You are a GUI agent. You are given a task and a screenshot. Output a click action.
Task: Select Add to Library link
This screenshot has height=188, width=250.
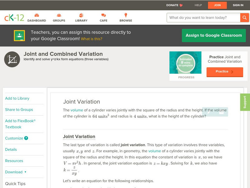pos(17,98)
